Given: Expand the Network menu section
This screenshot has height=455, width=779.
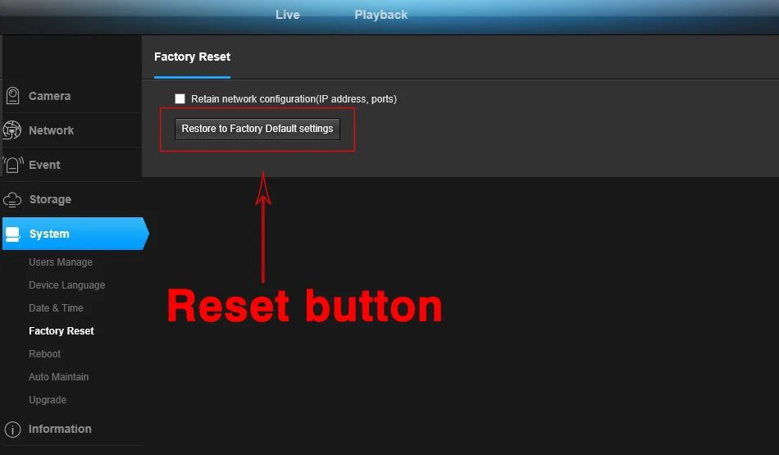Looking at the screenshot, I should (72, 130).
